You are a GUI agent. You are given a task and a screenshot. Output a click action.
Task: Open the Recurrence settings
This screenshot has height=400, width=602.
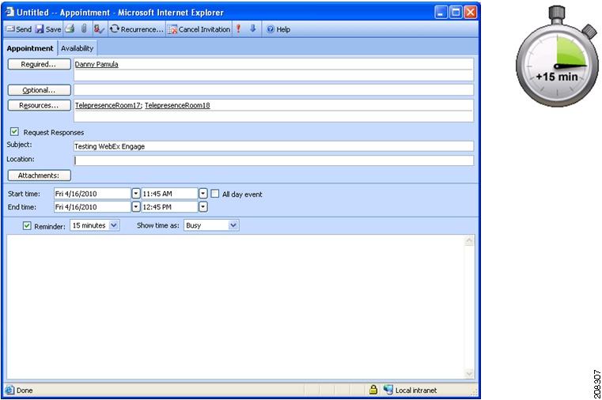(136, 29)
